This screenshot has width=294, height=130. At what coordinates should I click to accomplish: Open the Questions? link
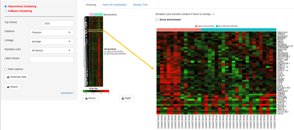click(x=67, y=93)
